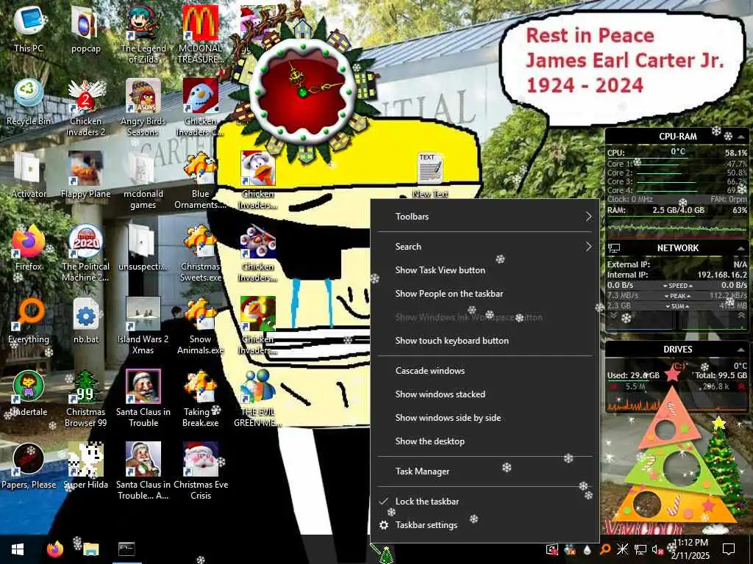Select the Recycle Bin icon
The height and width of the screenshot is (564, 753).
click(29, 101)
